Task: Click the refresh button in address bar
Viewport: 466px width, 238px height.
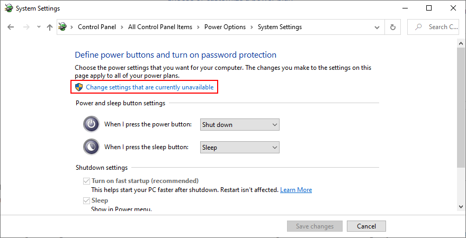Action: tap(392, 27)
